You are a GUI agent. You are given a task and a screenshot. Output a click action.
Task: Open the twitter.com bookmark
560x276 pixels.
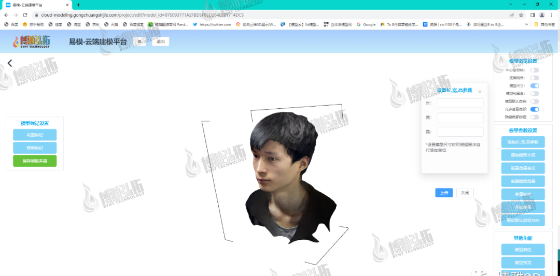click(x=212, y=25)
